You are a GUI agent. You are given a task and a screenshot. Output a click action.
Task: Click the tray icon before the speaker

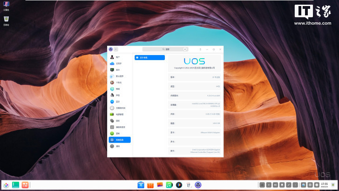point(269,185)
